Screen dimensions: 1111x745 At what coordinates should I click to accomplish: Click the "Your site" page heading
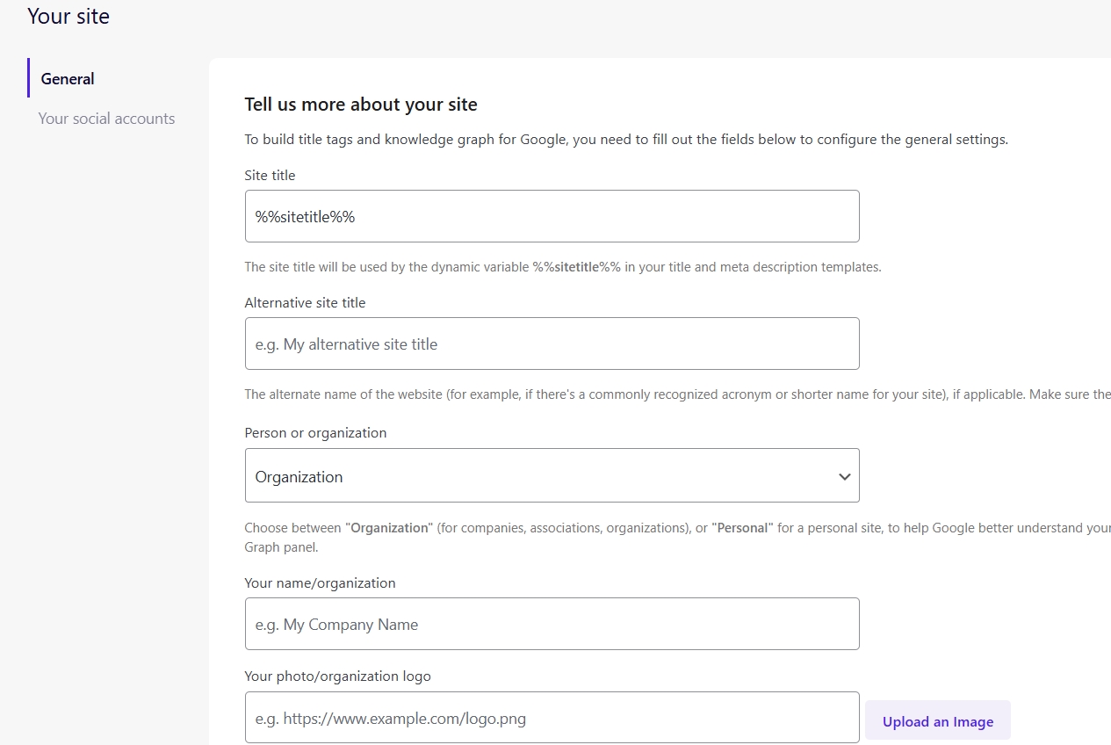(69, 17)
